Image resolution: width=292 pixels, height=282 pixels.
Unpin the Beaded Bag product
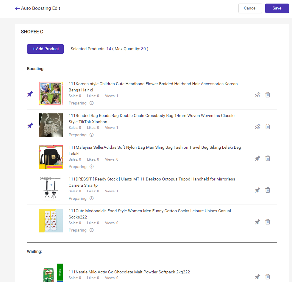(257, 127)
